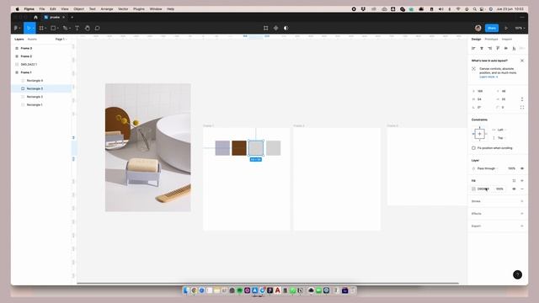The width and height of the screenshot is (539, 303).
Task: Open the Page 1 dropdown
Action: pyautogui.click(x=61, y=40)
